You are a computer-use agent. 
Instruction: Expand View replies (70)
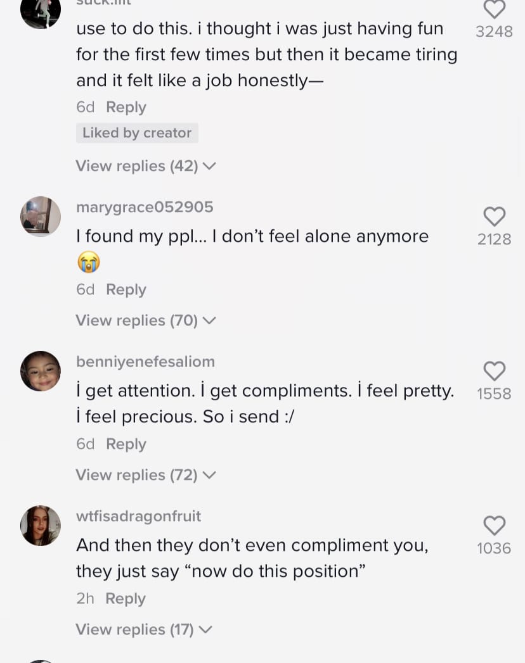[x=146, y=320]
